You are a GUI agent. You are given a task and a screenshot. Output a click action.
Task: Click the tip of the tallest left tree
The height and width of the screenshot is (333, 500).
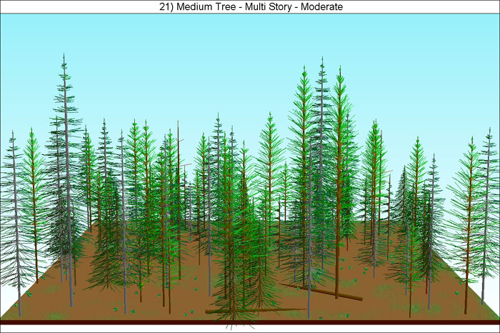(64, 56)
